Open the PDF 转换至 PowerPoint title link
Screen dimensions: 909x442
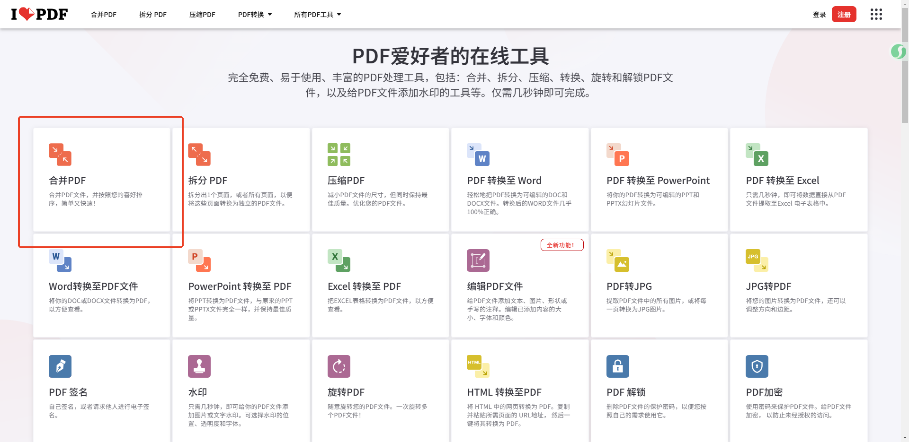658,181
